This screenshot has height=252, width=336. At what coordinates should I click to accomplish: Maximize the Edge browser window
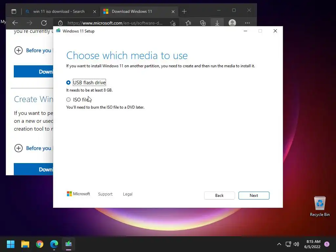pyautogui.click(x=234, y=10)
